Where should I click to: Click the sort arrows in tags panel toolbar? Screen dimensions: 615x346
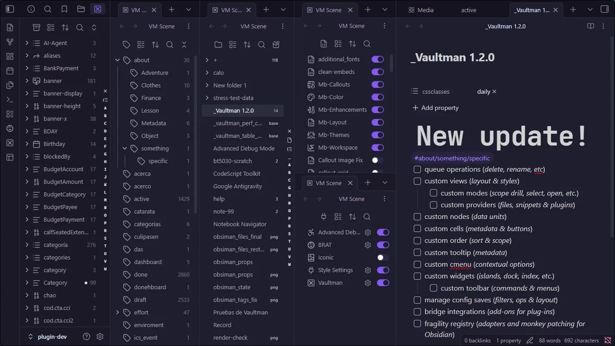point(155,45)
